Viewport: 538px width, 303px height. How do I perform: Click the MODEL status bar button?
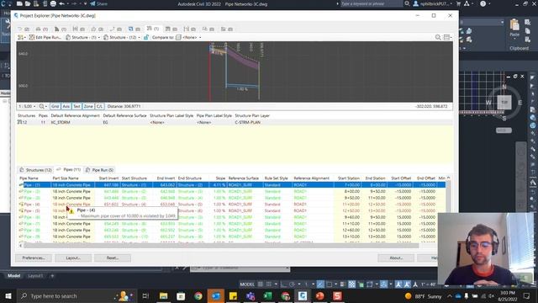coord(247,284)
